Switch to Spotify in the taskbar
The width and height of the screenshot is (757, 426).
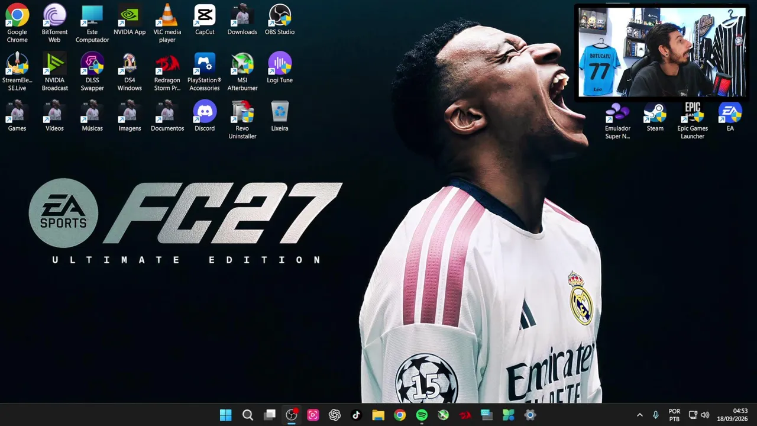pyautogui.click(x=422, y=415)
